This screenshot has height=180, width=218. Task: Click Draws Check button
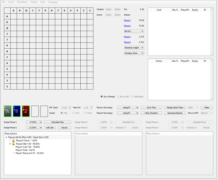pos(108,15)
